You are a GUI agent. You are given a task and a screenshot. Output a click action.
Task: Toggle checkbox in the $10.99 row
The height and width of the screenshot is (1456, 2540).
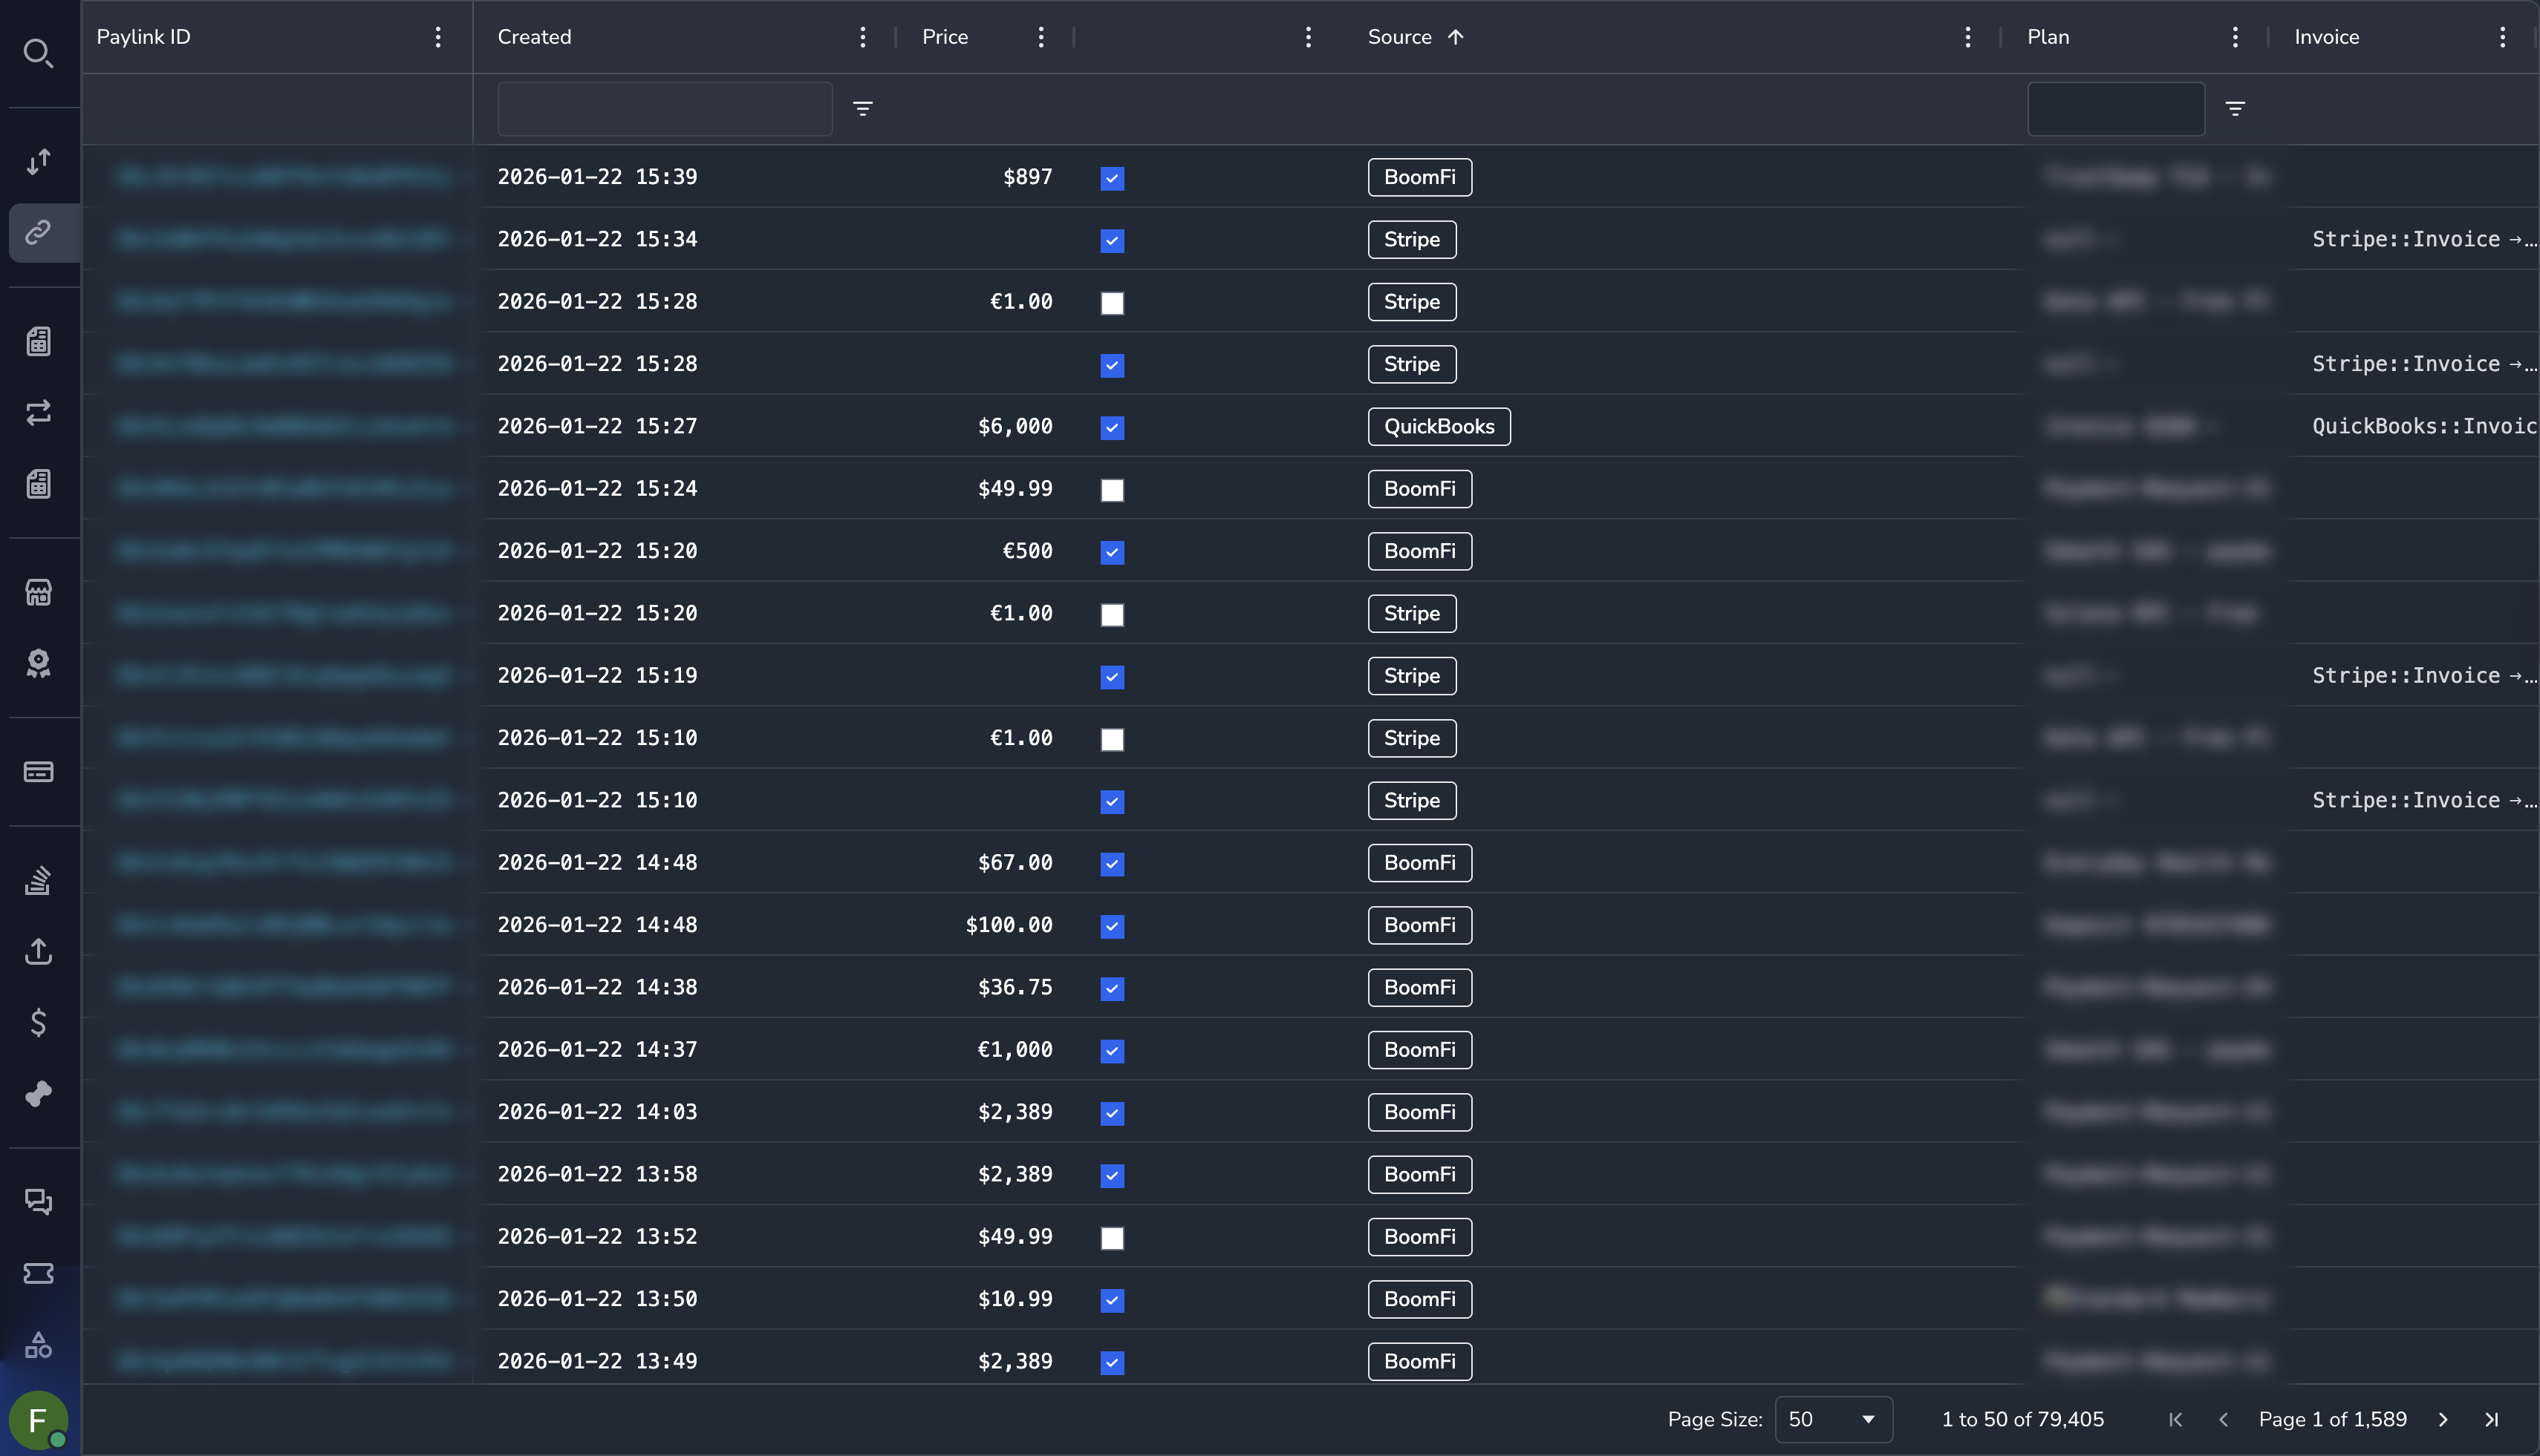click(x=1112, y=1300)
